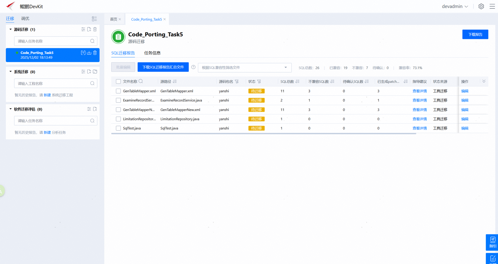Open the filter icon on 状态 column

[x=259, y=82]
